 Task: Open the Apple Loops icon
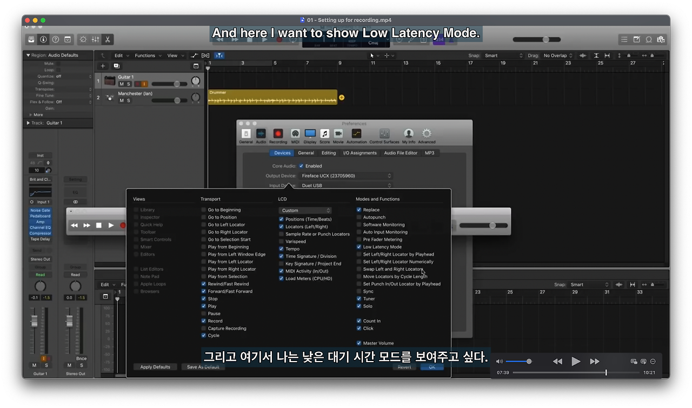click(649, 39)
